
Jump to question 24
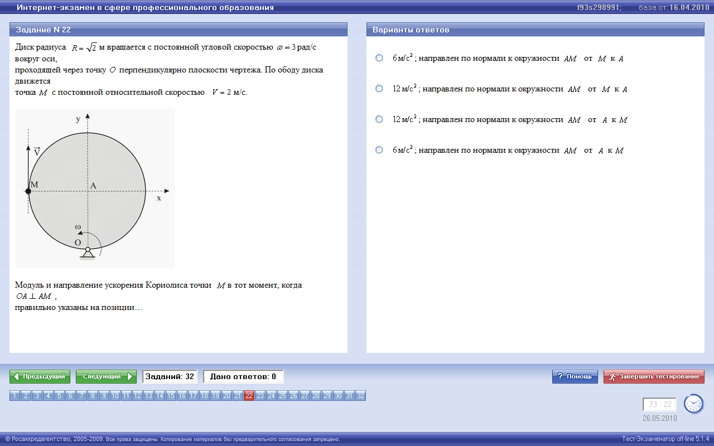click(x=272, y=396)
